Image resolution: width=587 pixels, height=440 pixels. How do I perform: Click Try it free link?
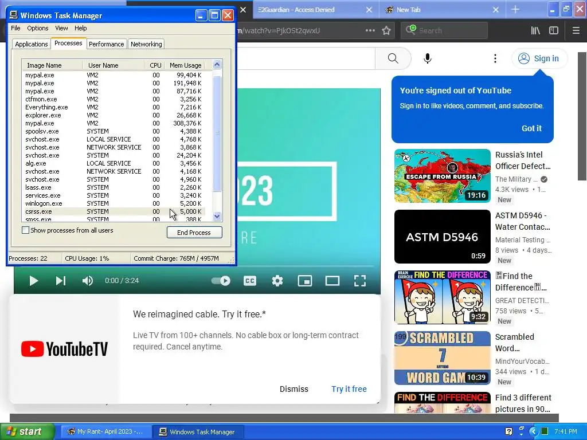(x=349, y=389)
